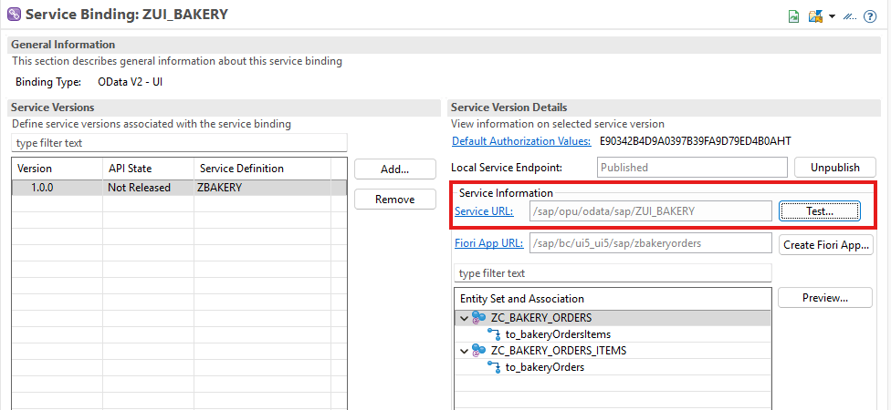The width and height of the screenshot is (891, 410).
Task: Open the Service URL link
Action: 484,210
